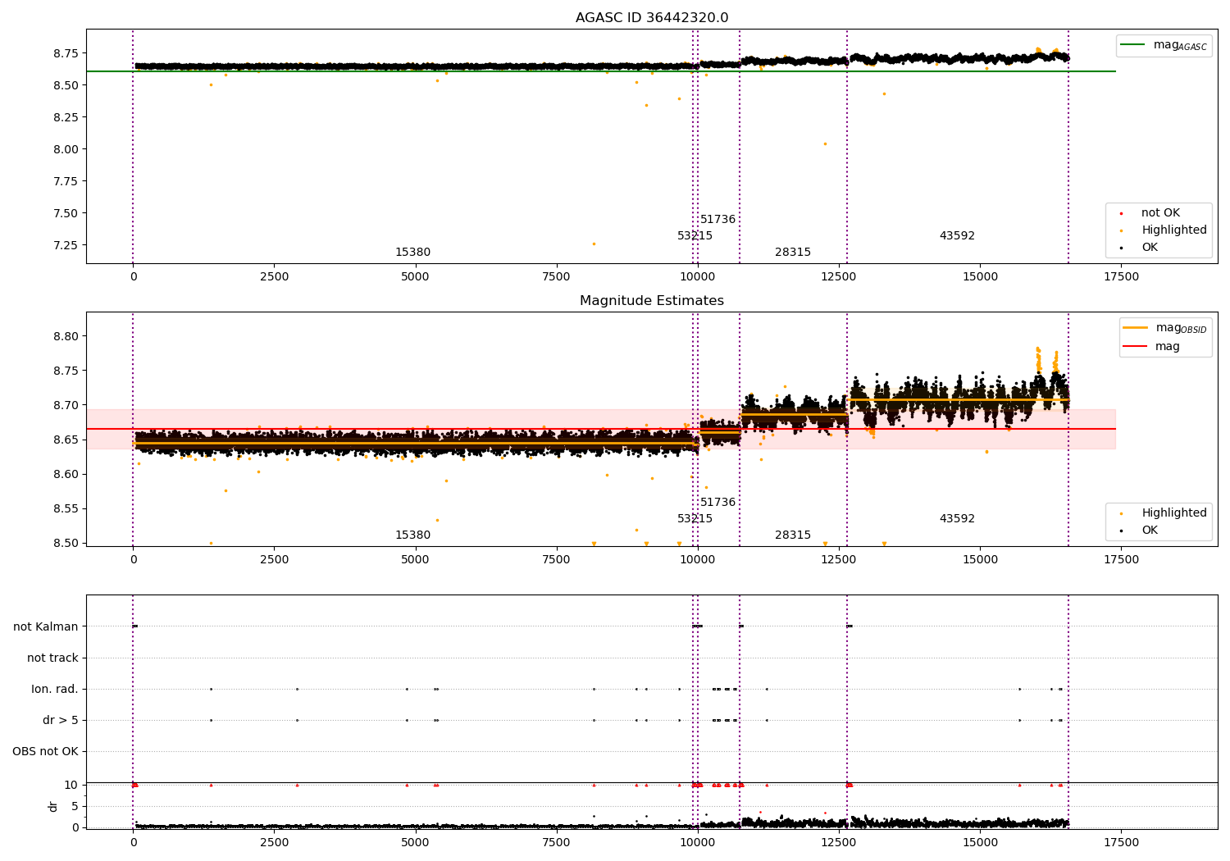1230x861 pixels.
Task: Click observation label 15380 in the AGASC plot
Action: coord(412,253)
